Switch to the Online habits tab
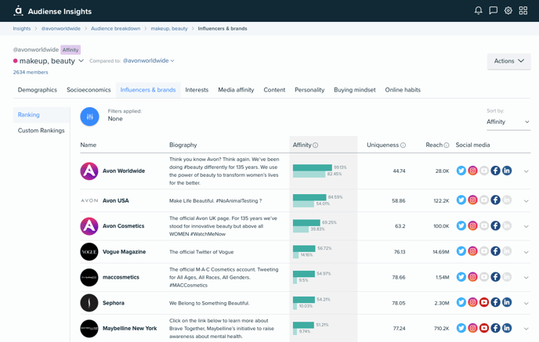Image resolution: width=539 pixels, height=342 pixels. (403, 90)
